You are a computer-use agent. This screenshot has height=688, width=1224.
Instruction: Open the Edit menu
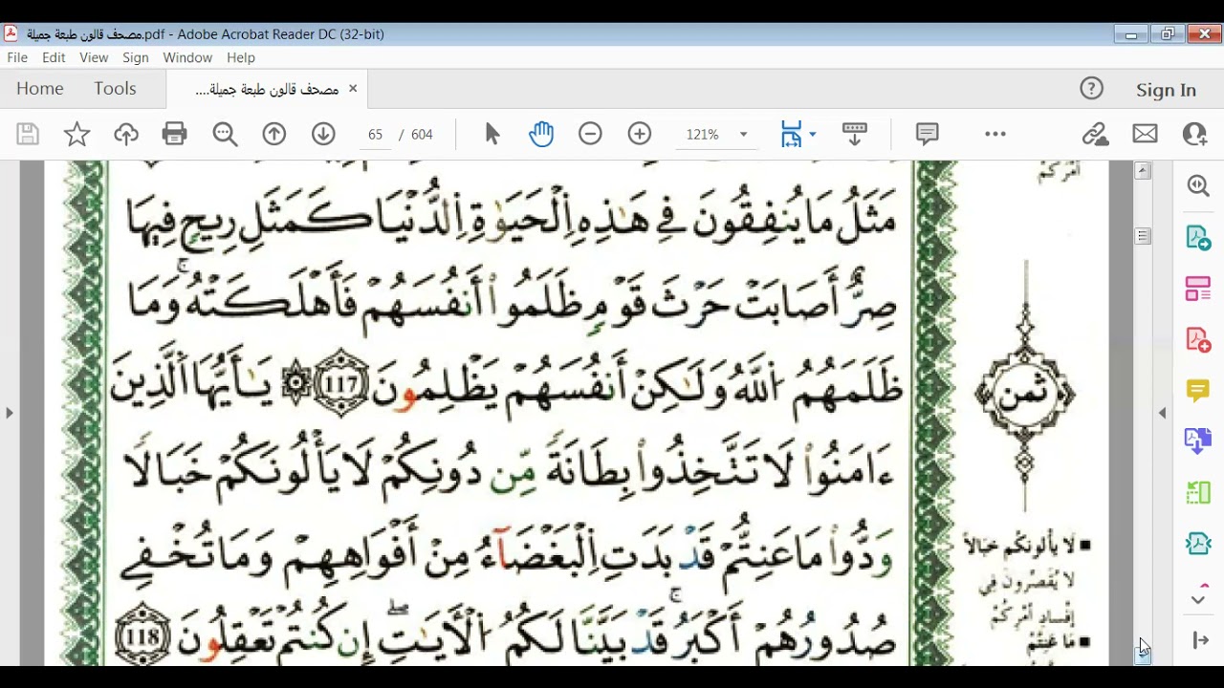tap(54, 57)
